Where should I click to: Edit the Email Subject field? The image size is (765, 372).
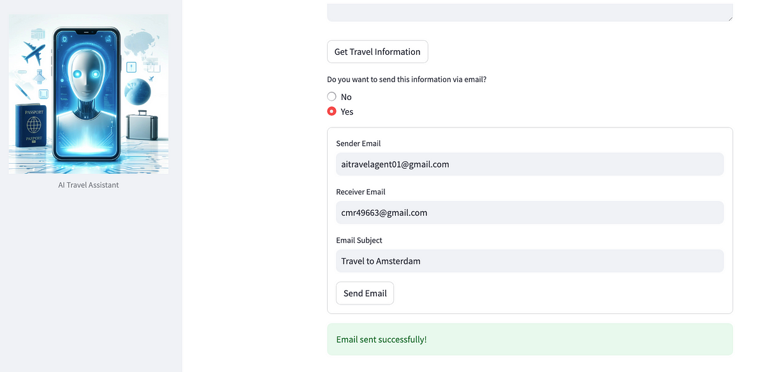[x=529, y=261]
